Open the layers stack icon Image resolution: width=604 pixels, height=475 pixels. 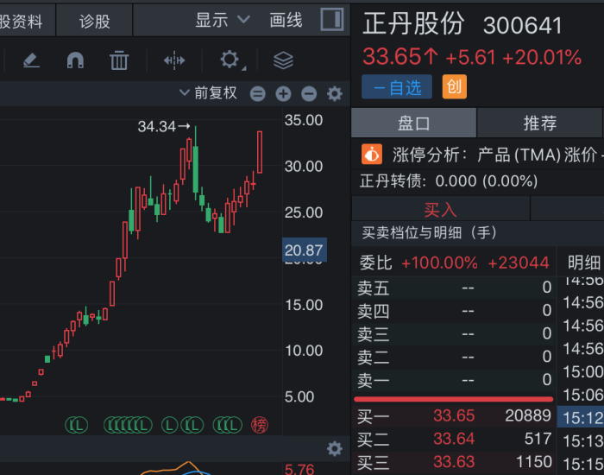283,60
